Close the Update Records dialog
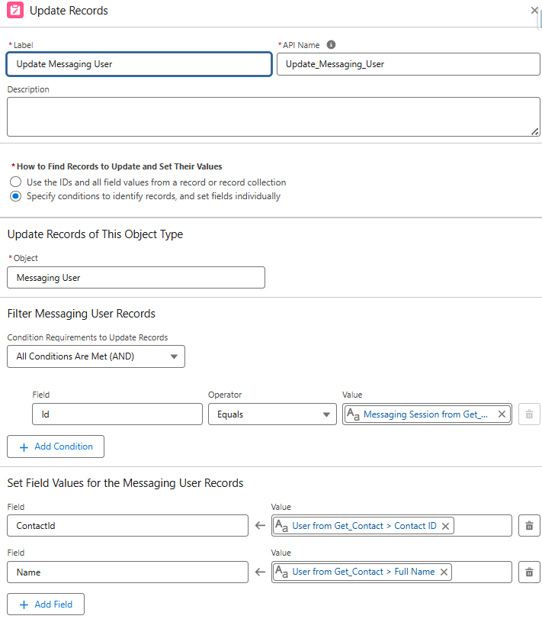542x619 pixels. point(534,11)
